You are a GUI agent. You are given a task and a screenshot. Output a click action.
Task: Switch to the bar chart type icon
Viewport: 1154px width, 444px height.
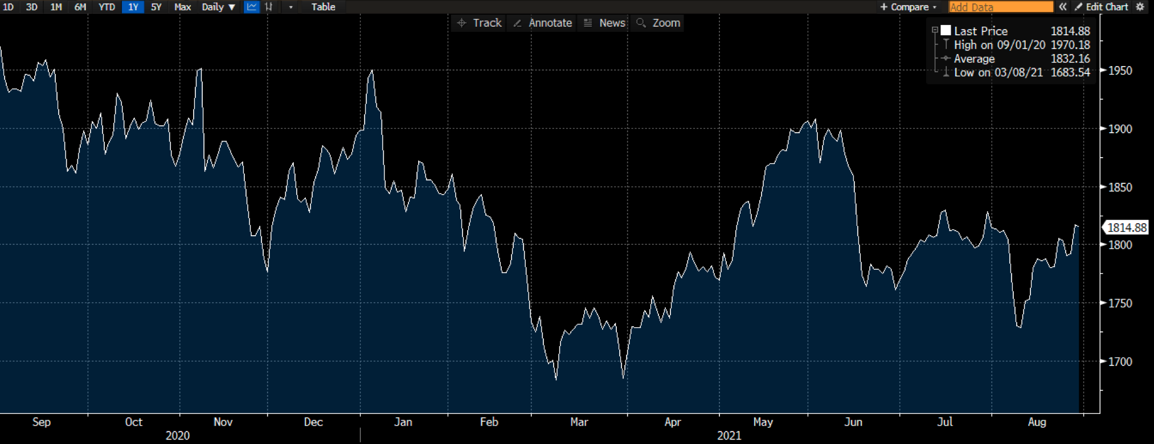click(269, 7)
